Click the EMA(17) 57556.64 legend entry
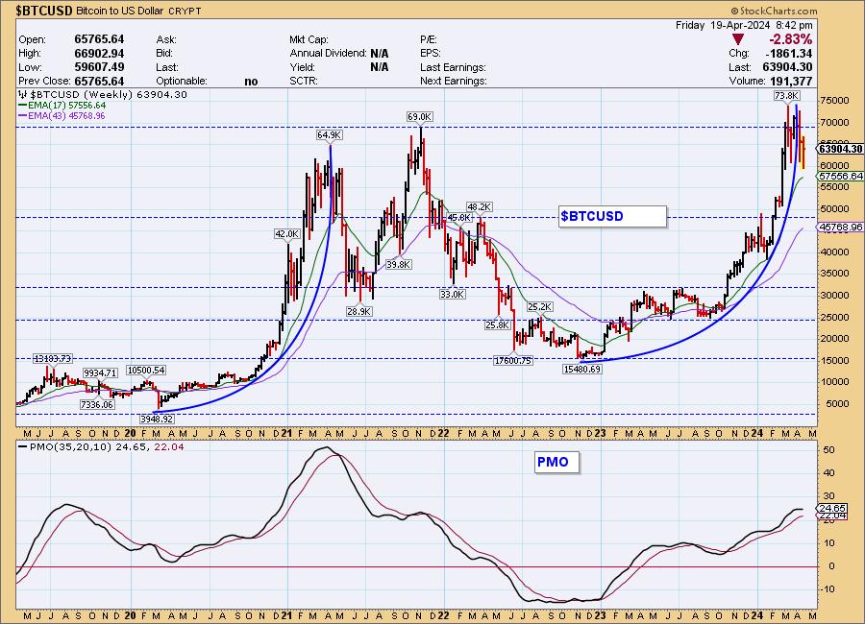The image size is (865, 624). [62, 106]
